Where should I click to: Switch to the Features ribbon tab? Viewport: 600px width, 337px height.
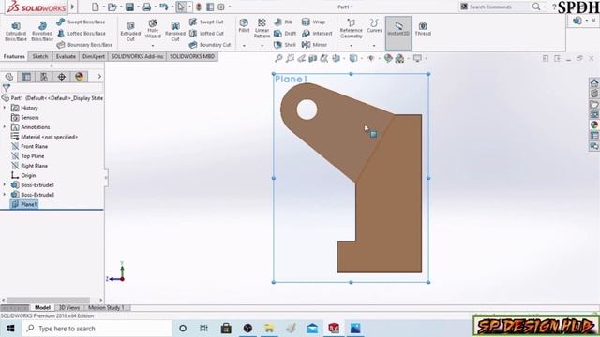pos(14,56)
